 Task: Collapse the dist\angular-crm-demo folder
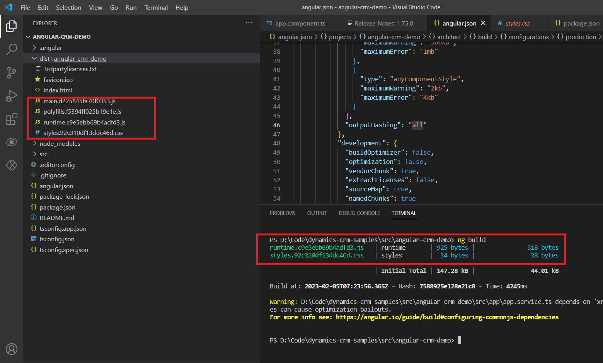point(73,58)
